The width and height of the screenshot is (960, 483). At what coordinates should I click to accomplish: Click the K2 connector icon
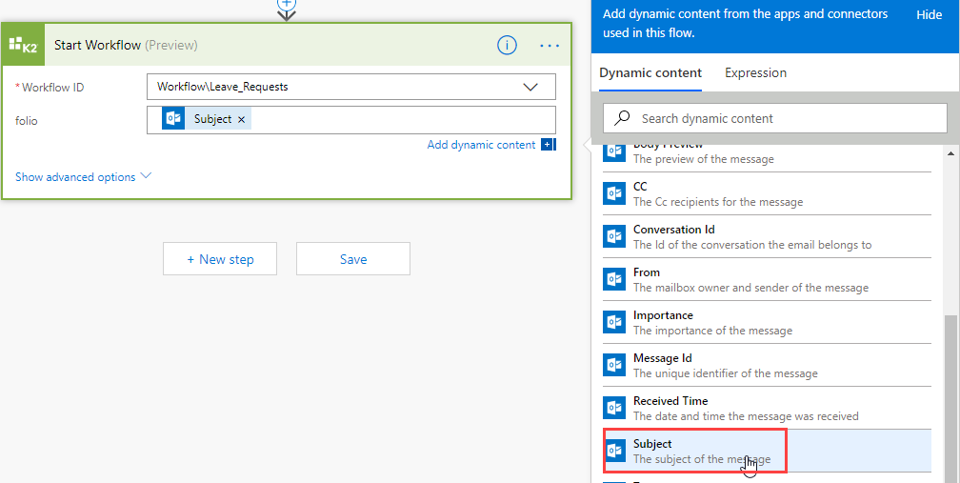(x=23, y=46)
